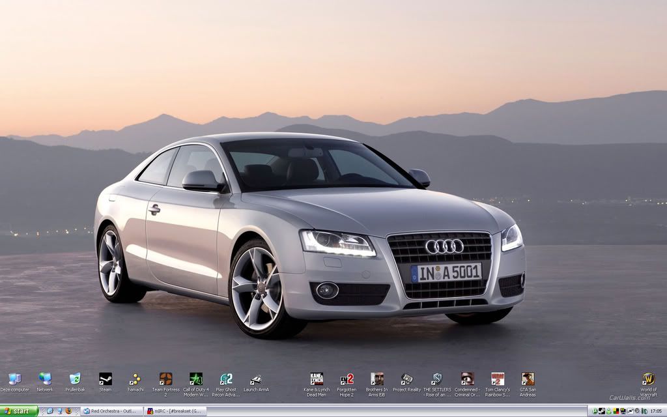Click the Windows start button
Screen dimensions: 667x417
point(20,411)
